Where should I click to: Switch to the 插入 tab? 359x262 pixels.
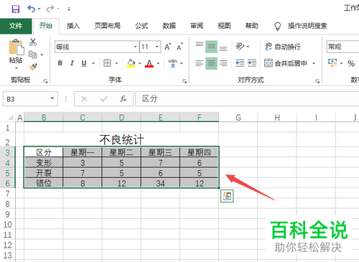(73, 26)
